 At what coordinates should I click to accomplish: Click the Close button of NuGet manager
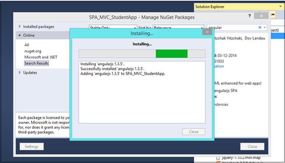tap(252, 146)
